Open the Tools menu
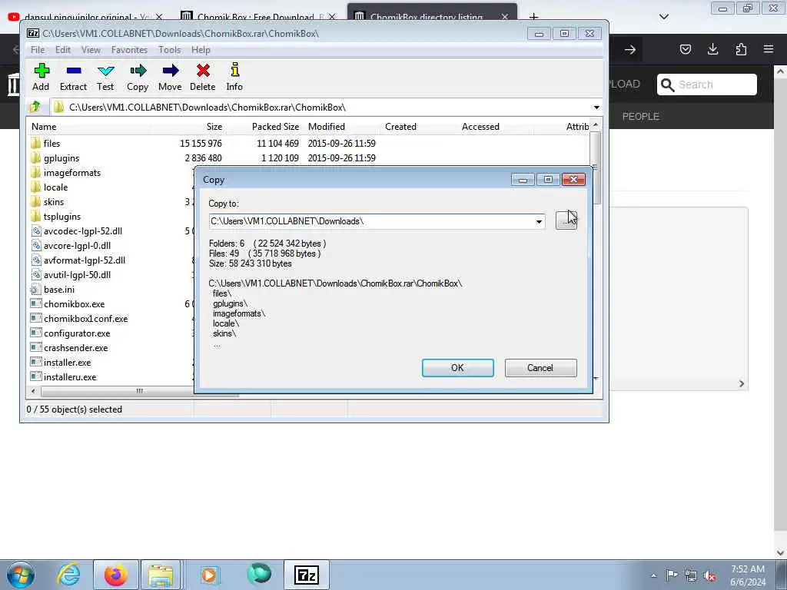 tap(170, 50)
